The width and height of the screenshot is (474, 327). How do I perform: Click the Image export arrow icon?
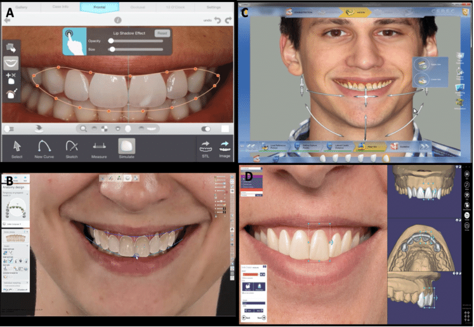(225, 147)
